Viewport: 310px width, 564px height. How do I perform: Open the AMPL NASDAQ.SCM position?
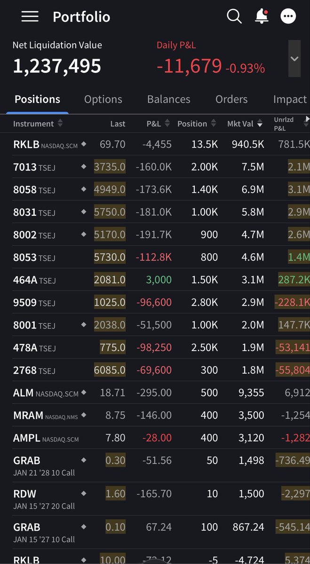[x=155, y=438]
